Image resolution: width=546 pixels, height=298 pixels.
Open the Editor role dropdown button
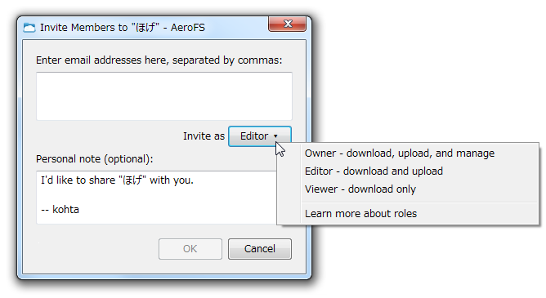click(x=260, y=136)
